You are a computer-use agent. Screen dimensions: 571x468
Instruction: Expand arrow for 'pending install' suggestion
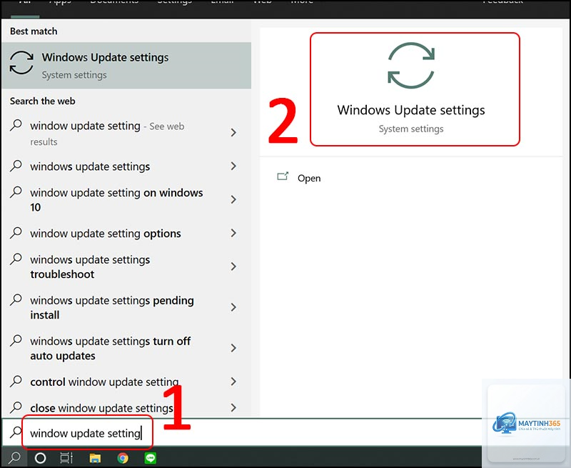pyautogui.click(x=234, y=307)
